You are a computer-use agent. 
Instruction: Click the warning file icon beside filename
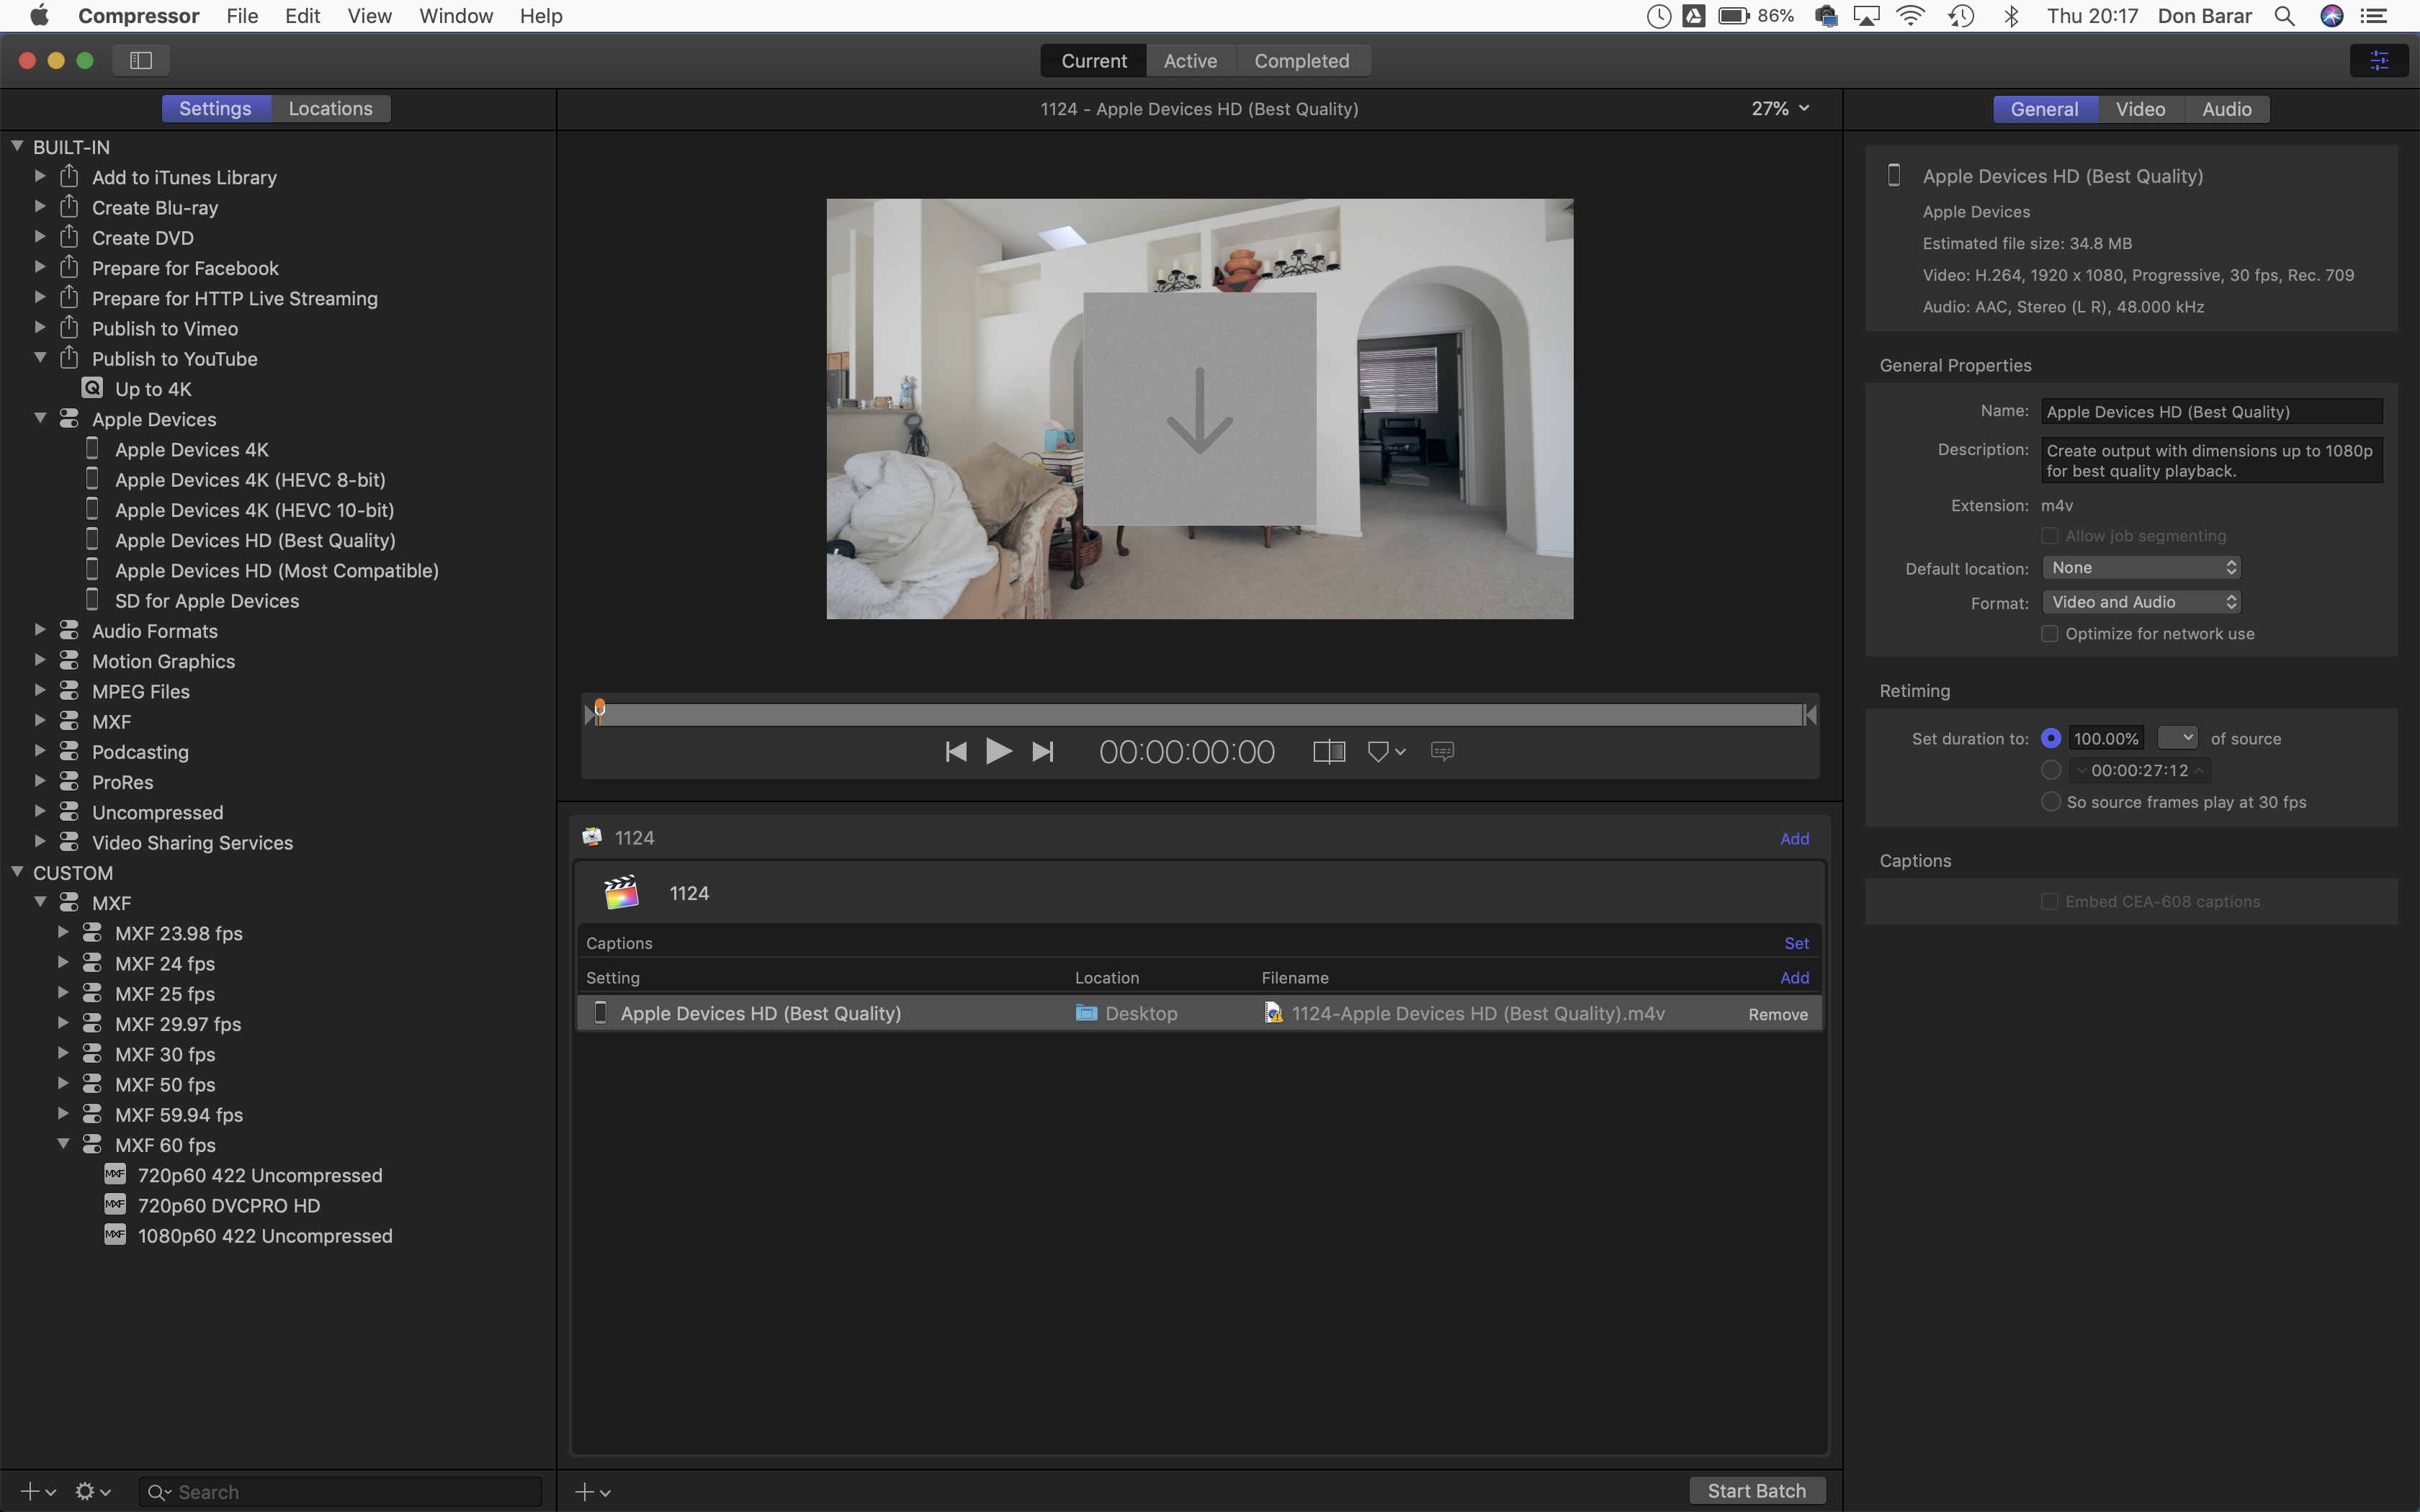click(x=1273, y=1013)
